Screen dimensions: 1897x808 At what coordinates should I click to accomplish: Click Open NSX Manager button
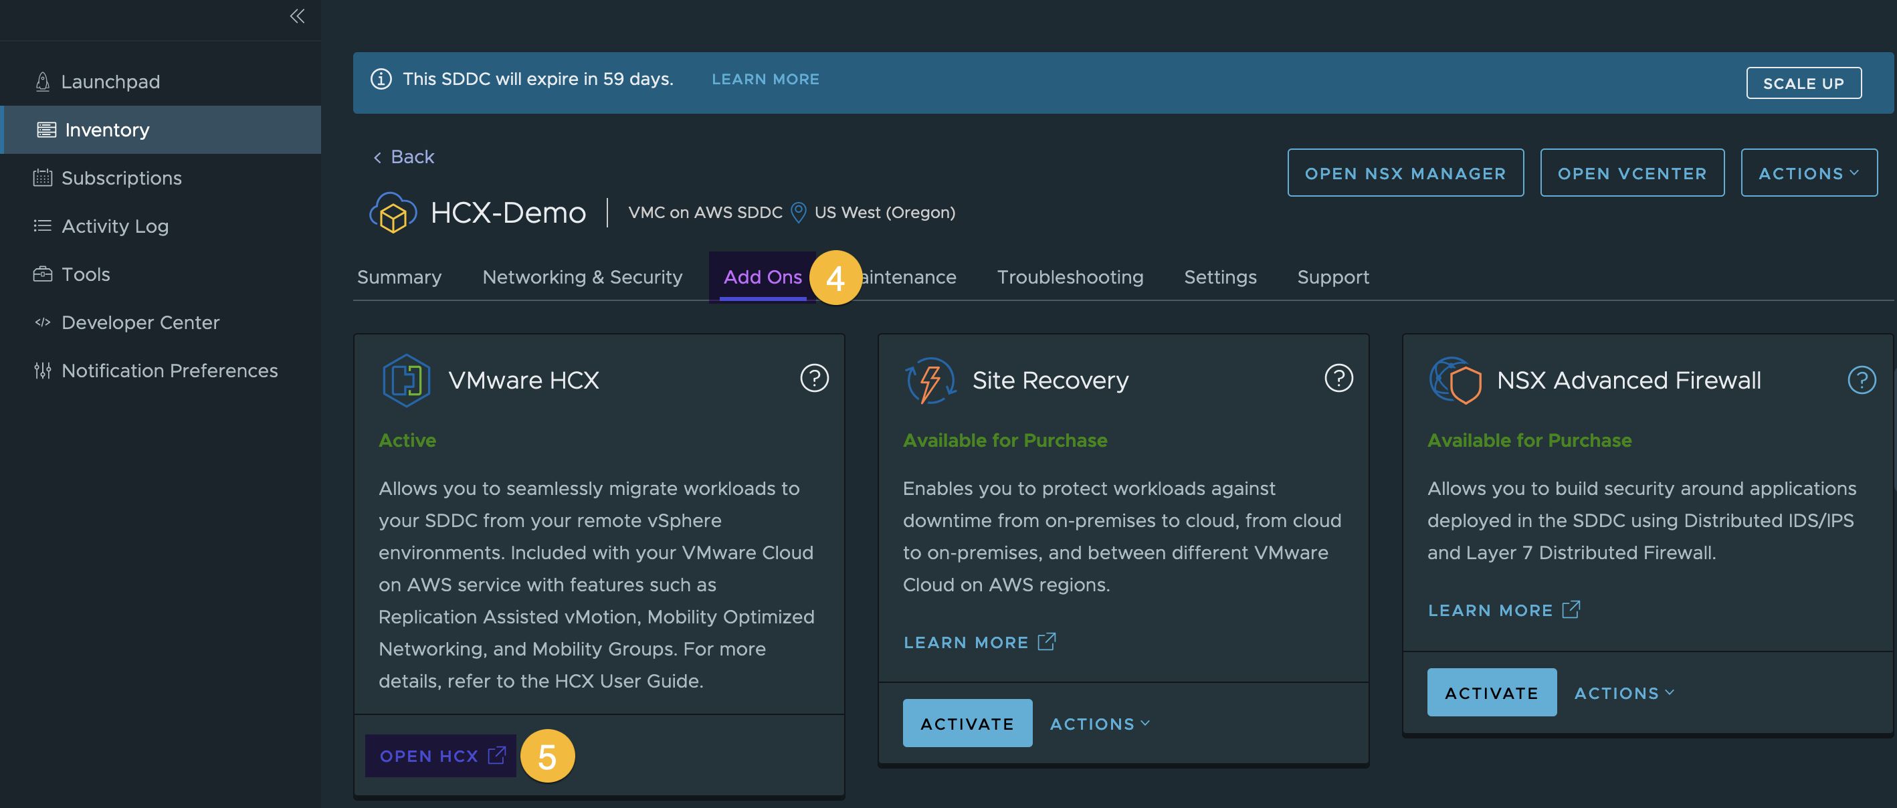point(1405,173)
